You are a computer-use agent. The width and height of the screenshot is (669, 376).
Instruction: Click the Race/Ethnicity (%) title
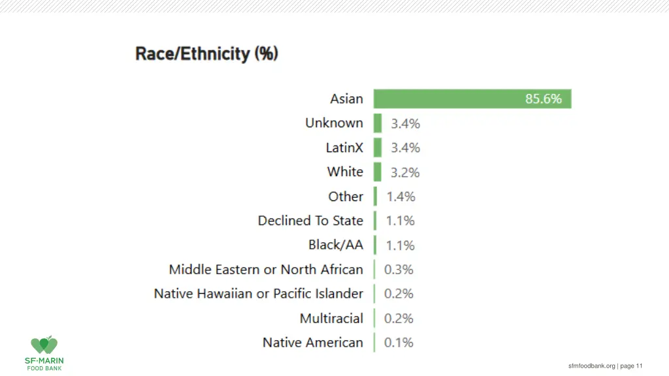tap(206, 54)
